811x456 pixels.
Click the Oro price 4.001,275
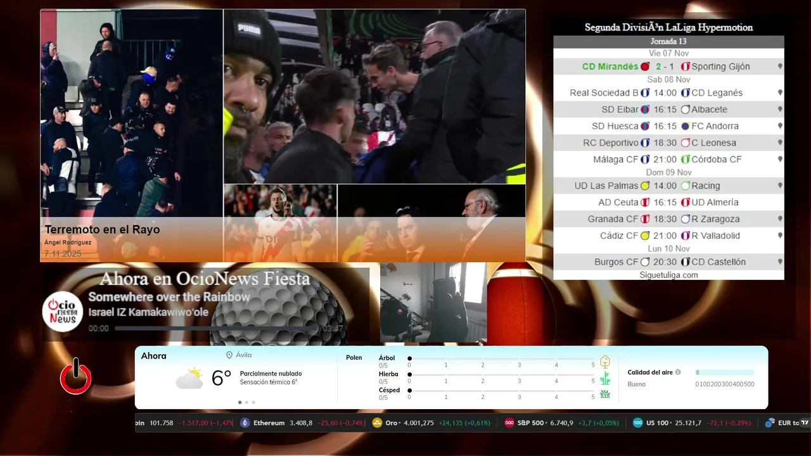pos(419,423)
